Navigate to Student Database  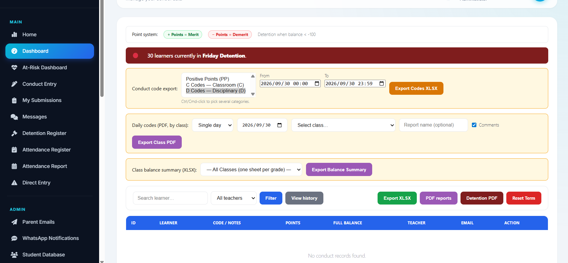(x=50, y=255)
